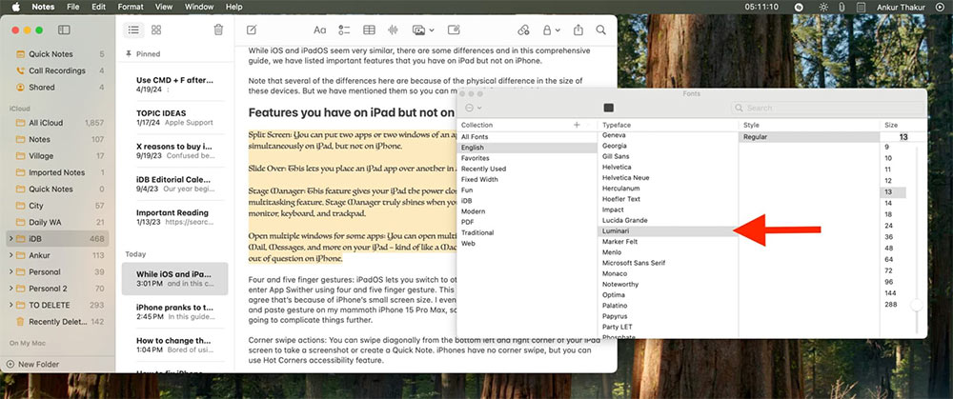This screenshot has height=399, width=953.
Task: Select the Favorites font collection
Action: click(x=526, y=158)
